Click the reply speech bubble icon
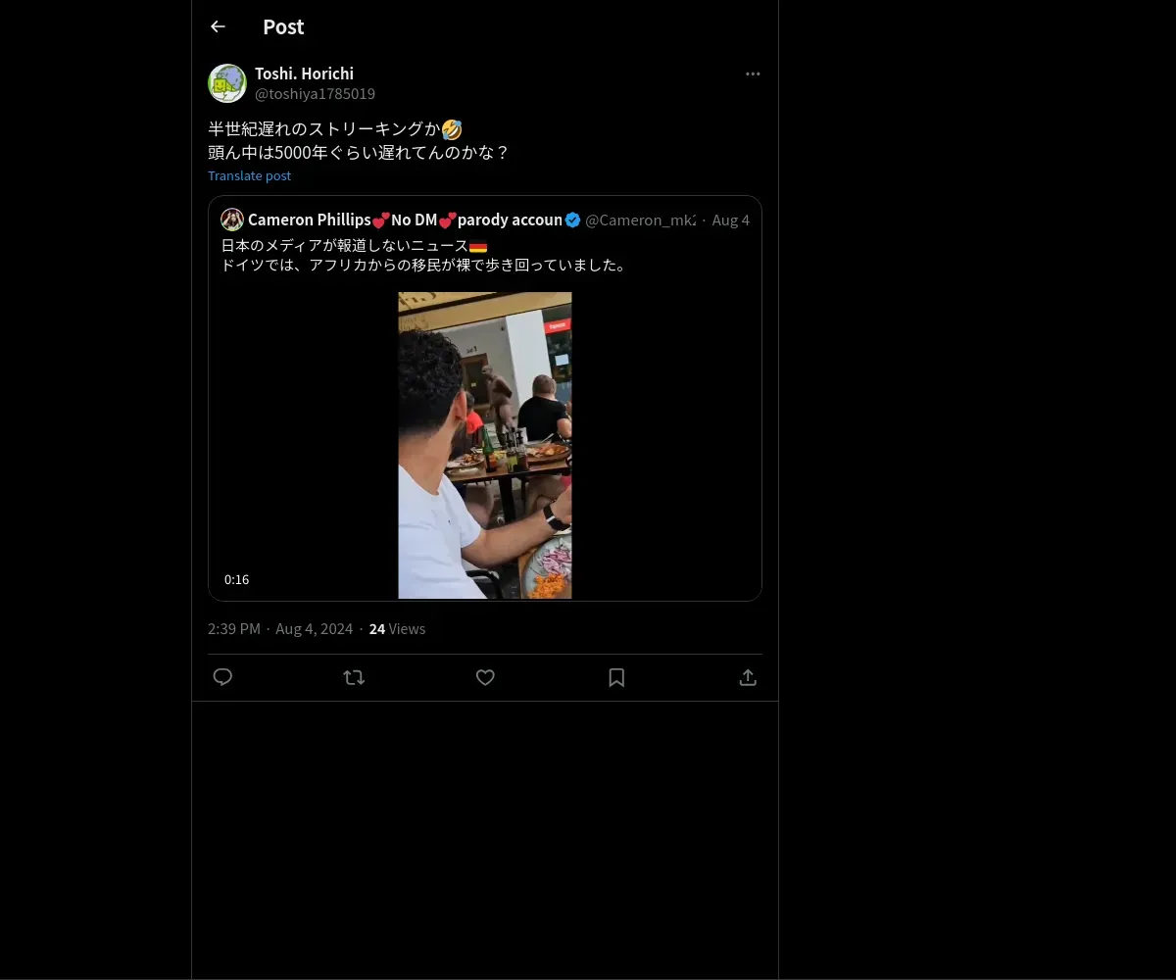Image resolution: width=1176 pixels, height=980 pixels. 222,677
